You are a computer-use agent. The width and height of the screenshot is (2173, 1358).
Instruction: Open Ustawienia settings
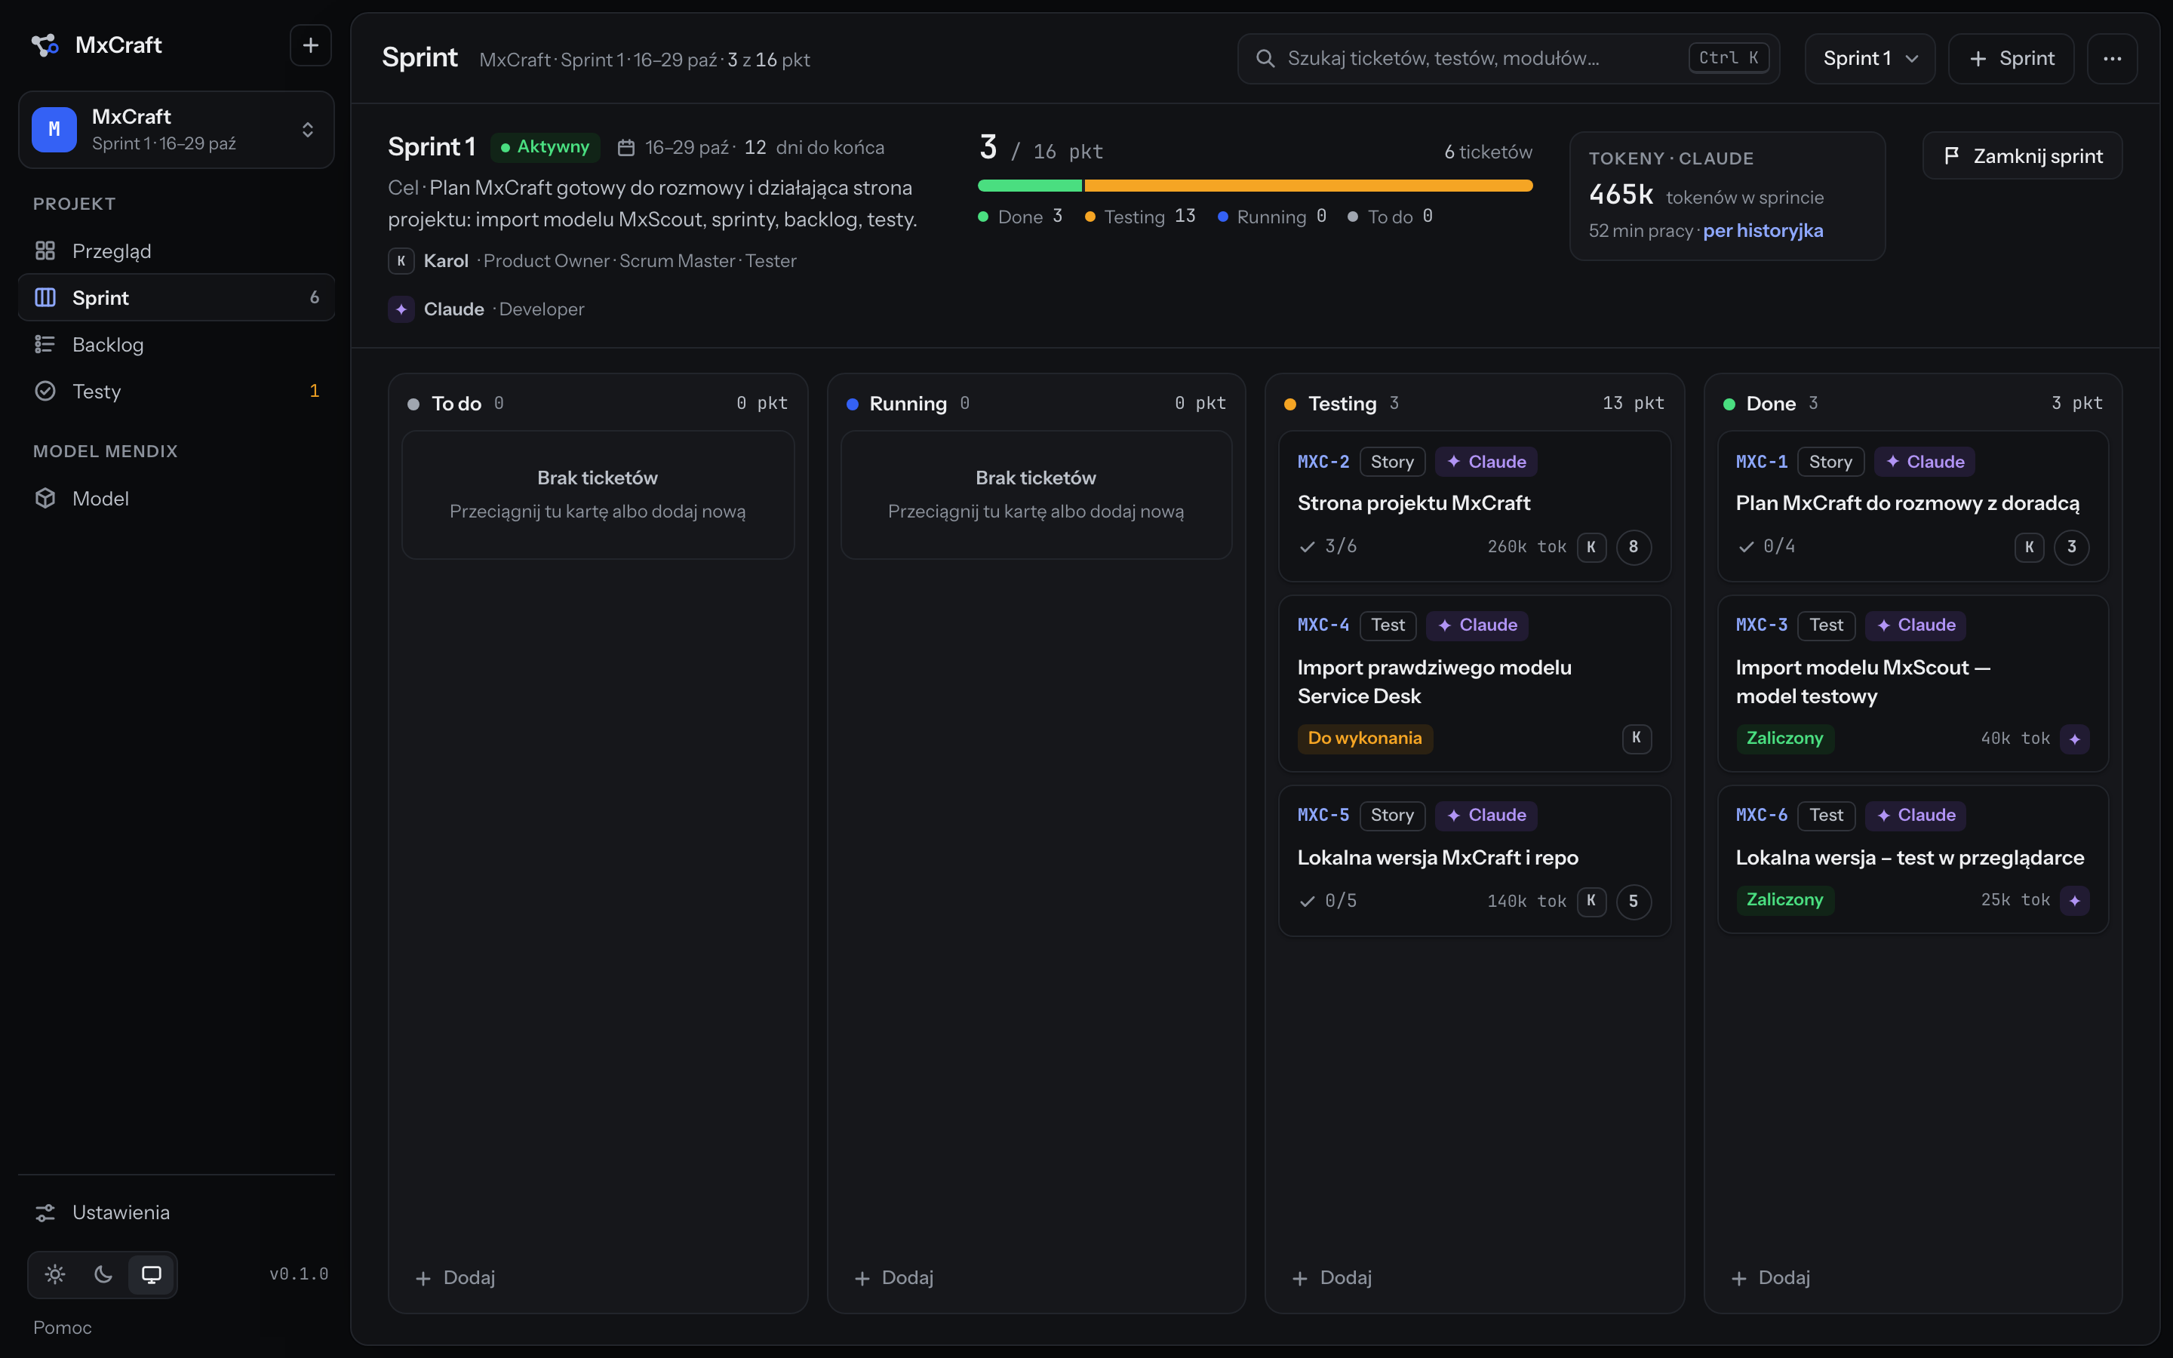[x=176, y=1212]
